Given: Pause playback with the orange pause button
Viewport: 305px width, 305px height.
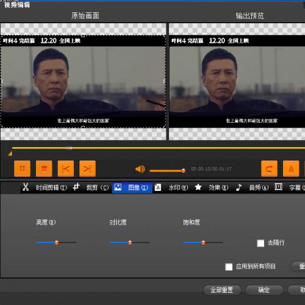Looking at the screenshot, I should click(22, 168).
